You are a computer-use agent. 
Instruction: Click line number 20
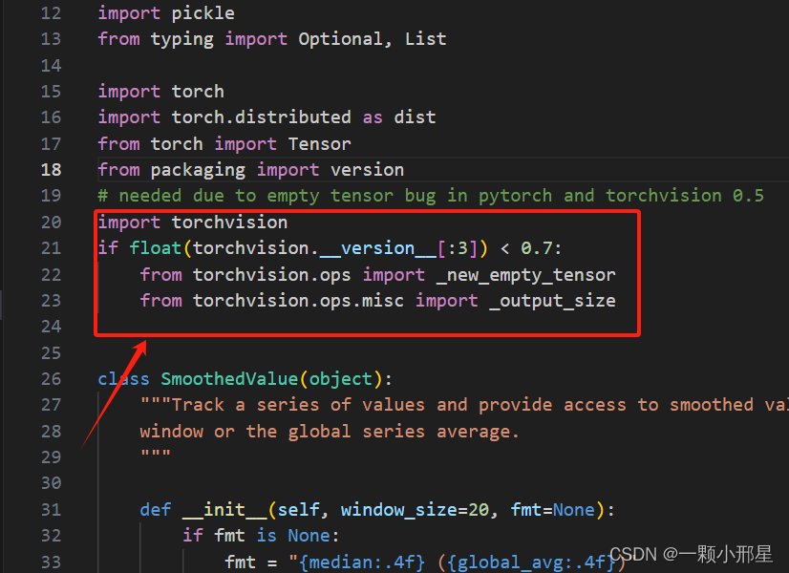pos(51,222)
